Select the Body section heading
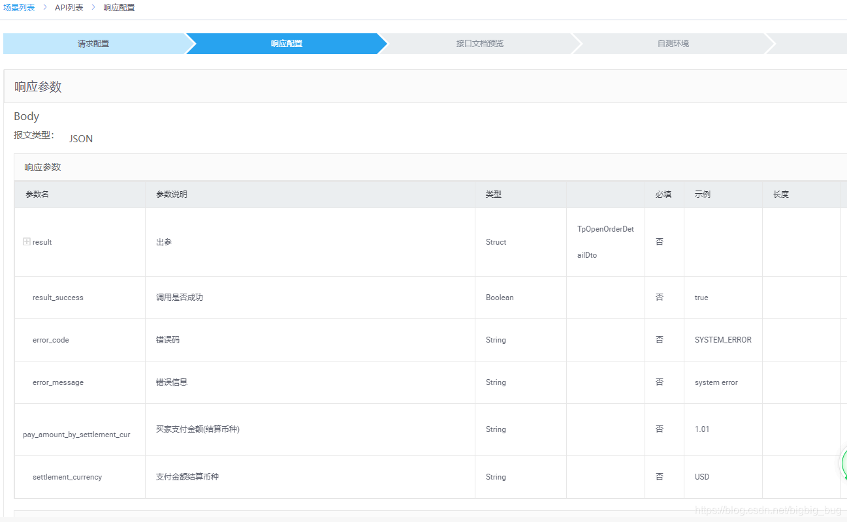The image size is (847, 522). click(x=27, y=116)
